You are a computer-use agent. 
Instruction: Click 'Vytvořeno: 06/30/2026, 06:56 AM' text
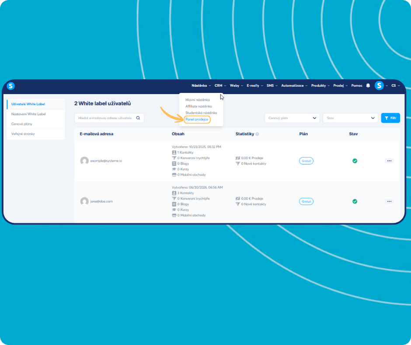197,187
